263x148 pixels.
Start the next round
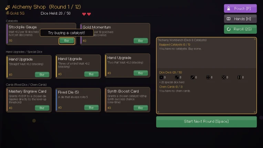click(x=206, y=122)
